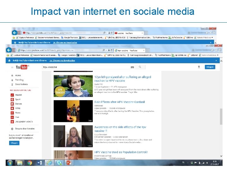
Task: Open 'Awareness on the side effects' video link
Action: (x=120, y=129)
